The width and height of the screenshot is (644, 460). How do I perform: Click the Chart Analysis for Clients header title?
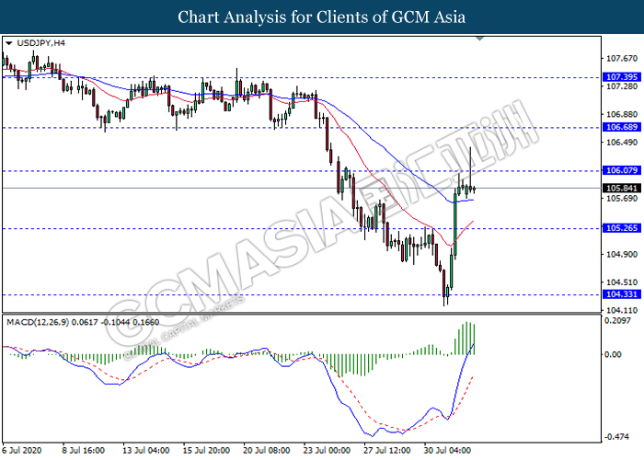click(322, 17)
